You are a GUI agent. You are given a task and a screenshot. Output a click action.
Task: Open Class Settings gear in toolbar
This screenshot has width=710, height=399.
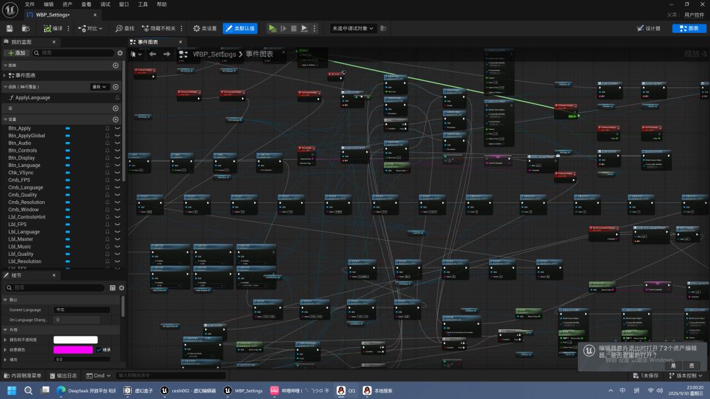pos(204,28)
